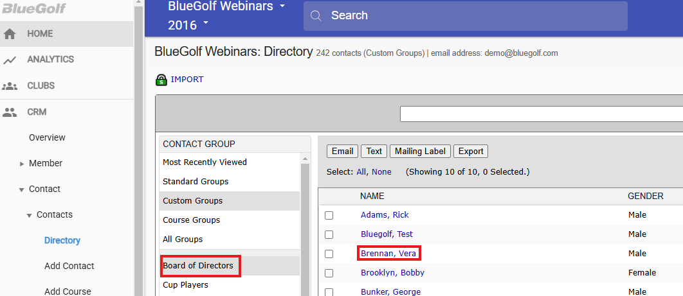The height and width of the screenshot is (296, 683).
Task: Open contact Bluegolf, Test
Action: pos(387,234)
